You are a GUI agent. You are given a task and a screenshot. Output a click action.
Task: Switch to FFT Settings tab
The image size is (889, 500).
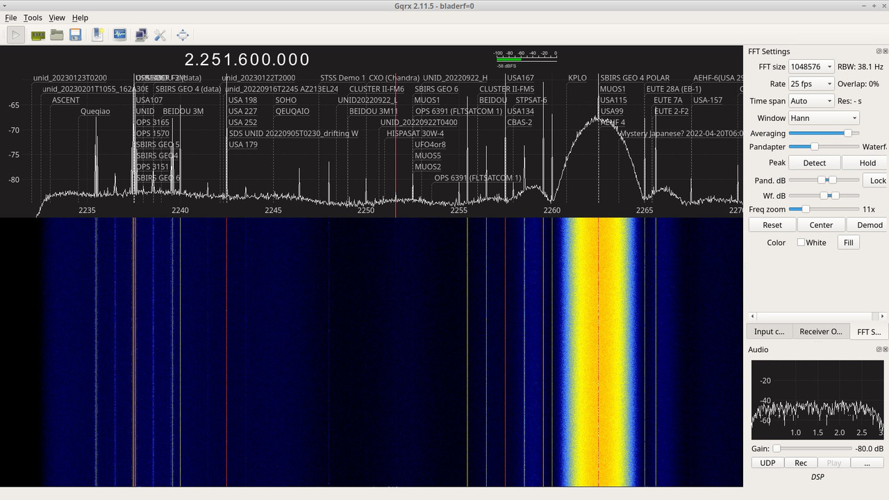(x=869, y=331)
